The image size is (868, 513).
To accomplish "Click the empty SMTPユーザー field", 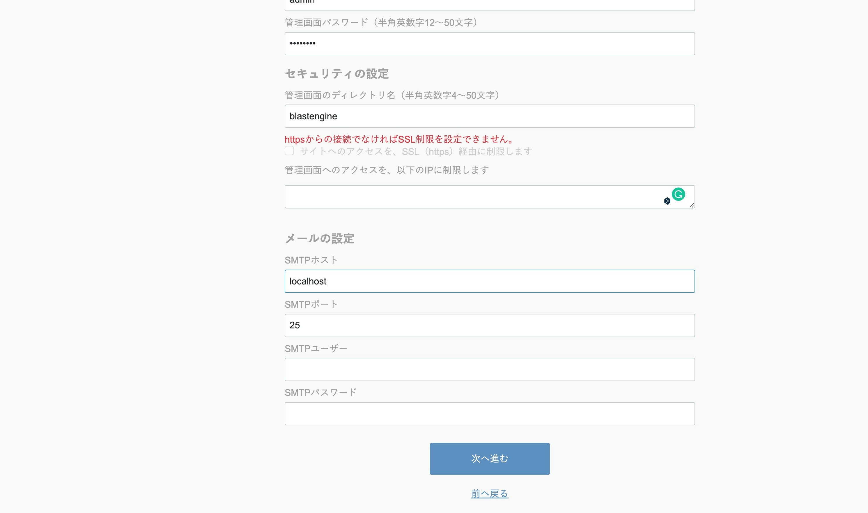I will point(489,369).
